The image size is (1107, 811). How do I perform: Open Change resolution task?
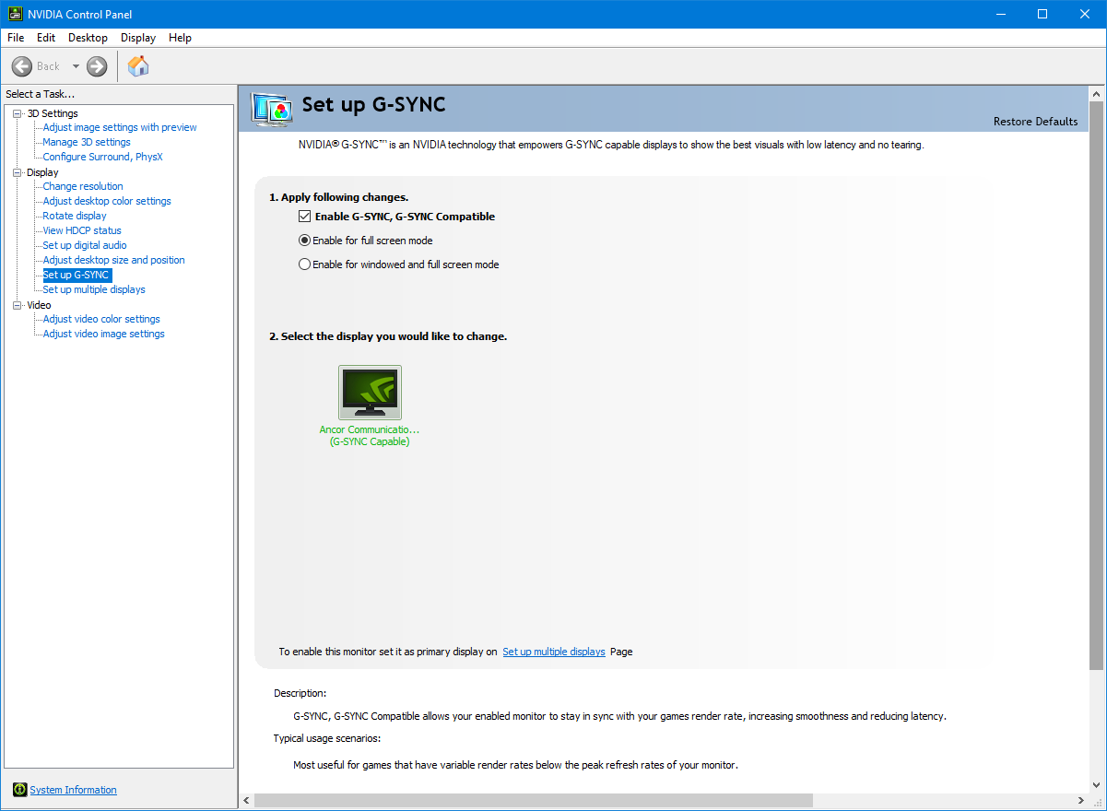pos(83,186)
